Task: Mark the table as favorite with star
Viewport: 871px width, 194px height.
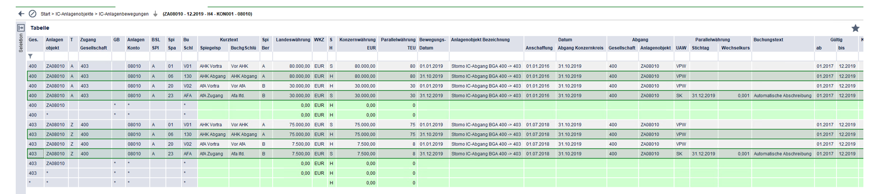Action: click(855, 28)
